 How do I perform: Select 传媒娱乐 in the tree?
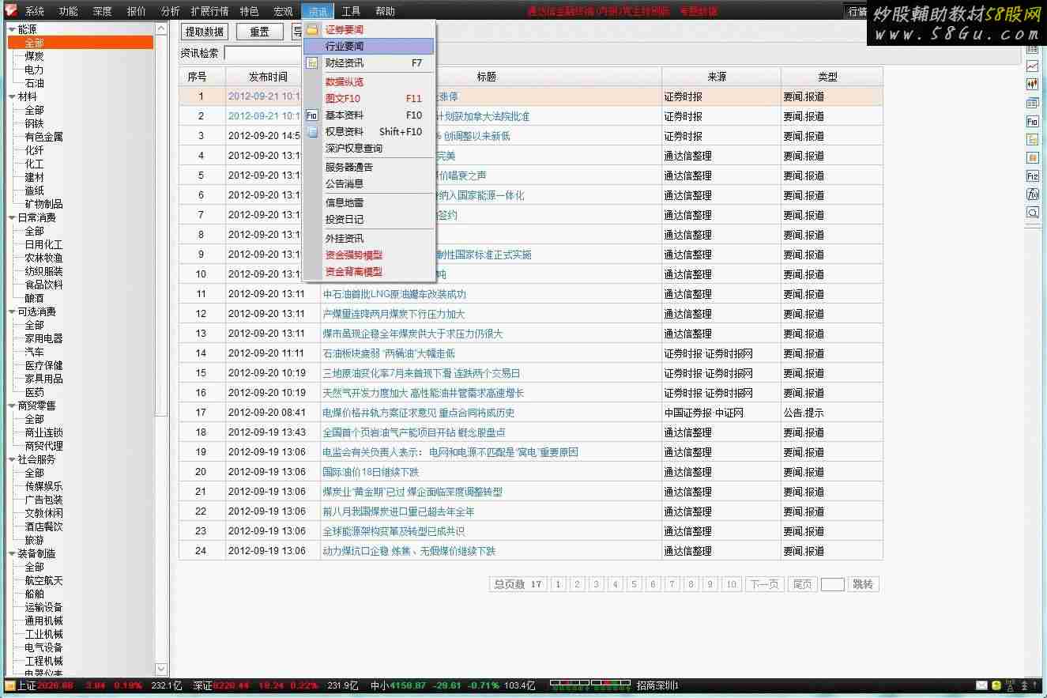[x=43, y=486]
